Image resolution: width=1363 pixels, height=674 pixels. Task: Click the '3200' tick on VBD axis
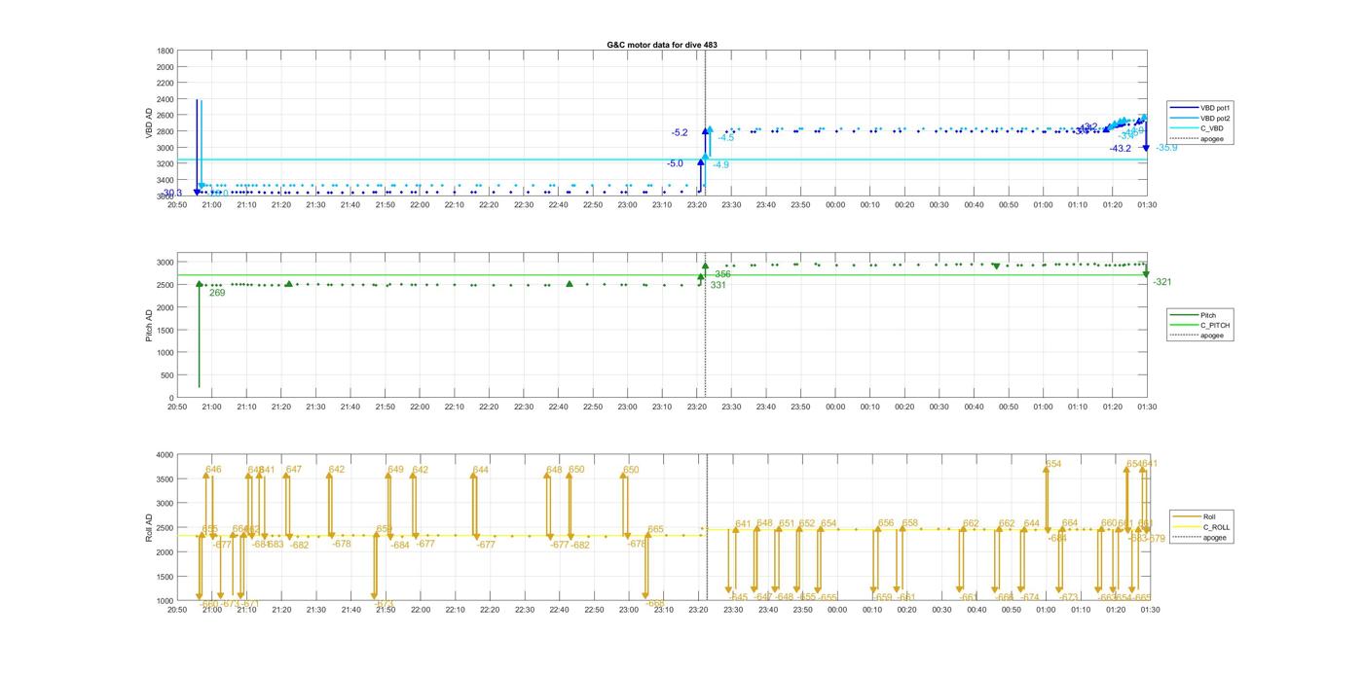166,163
